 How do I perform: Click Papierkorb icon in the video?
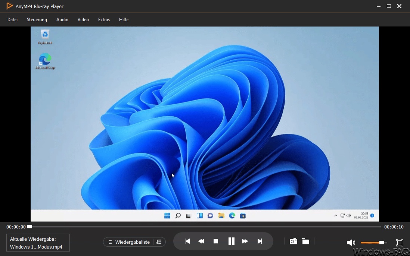[x=45, y=37]
